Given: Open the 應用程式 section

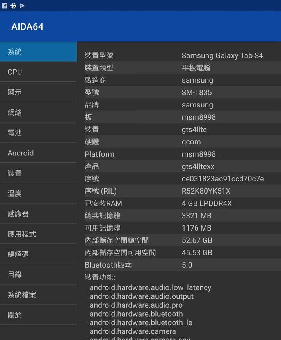Looking at the screenshot, I should click(x=39, y=234).
